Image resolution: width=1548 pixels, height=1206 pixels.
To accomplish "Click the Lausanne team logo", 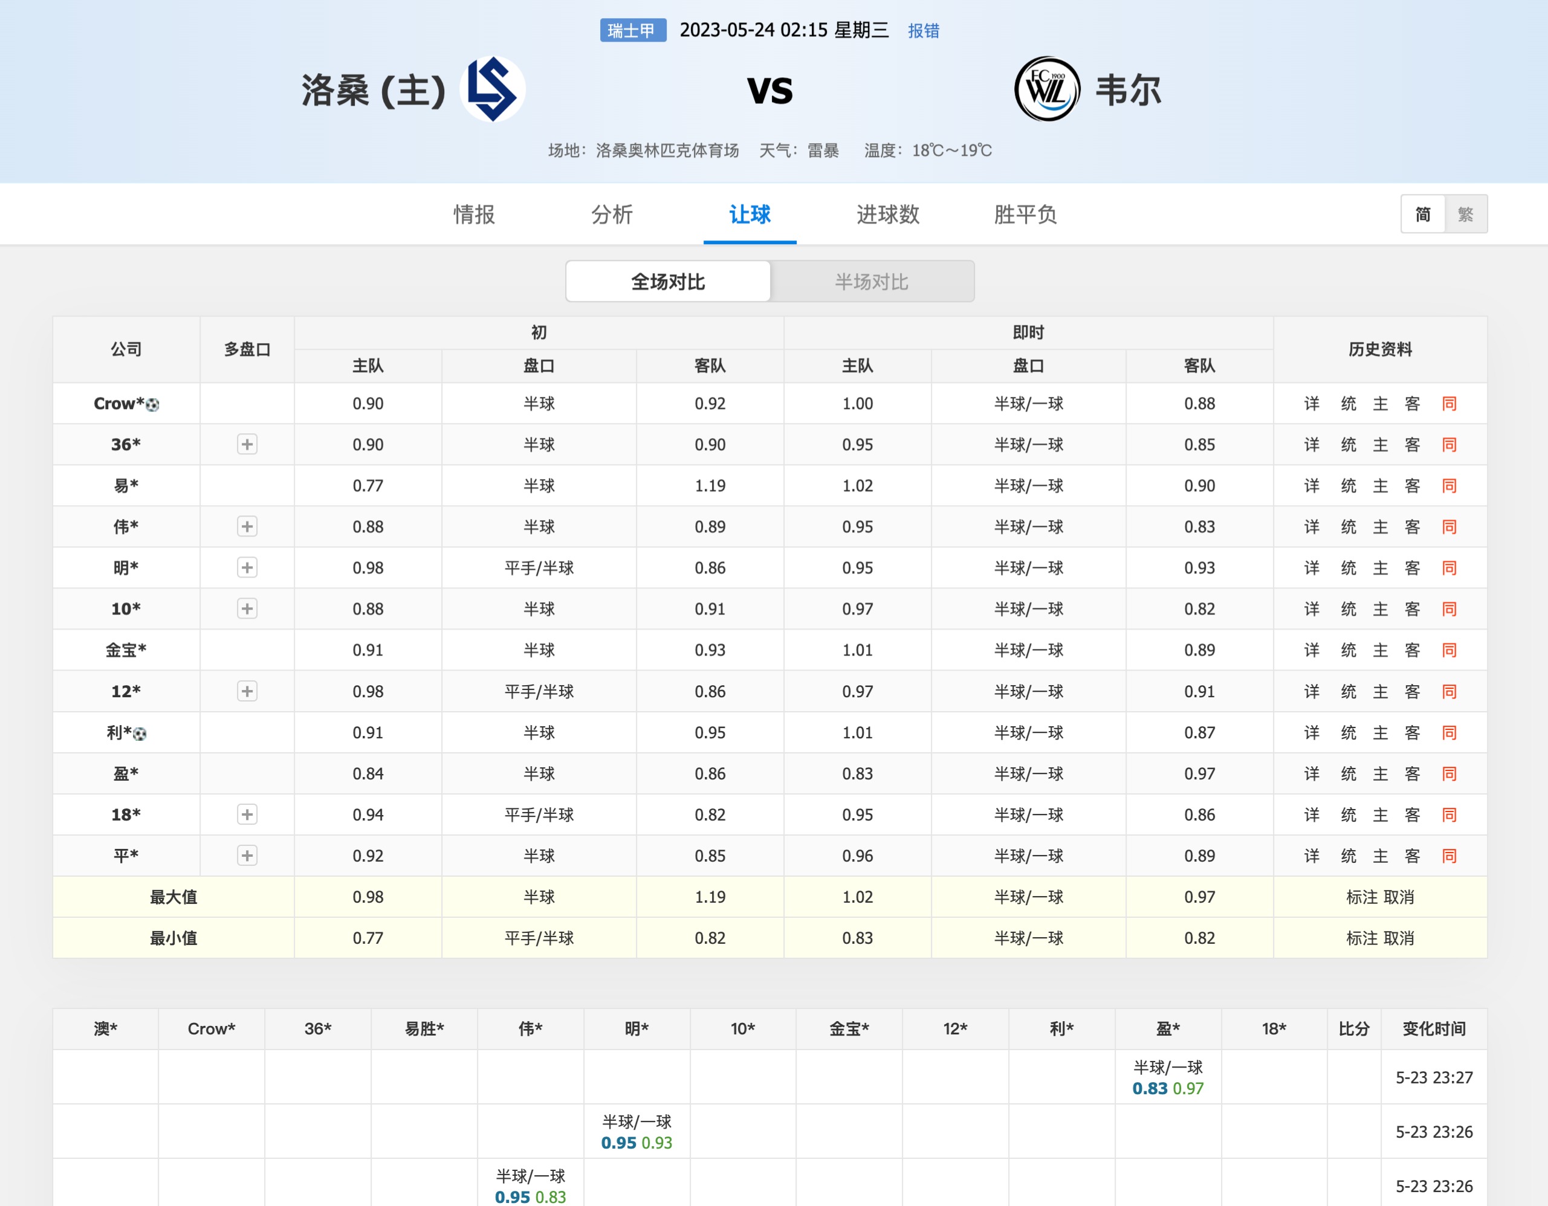I will (493, 89).
